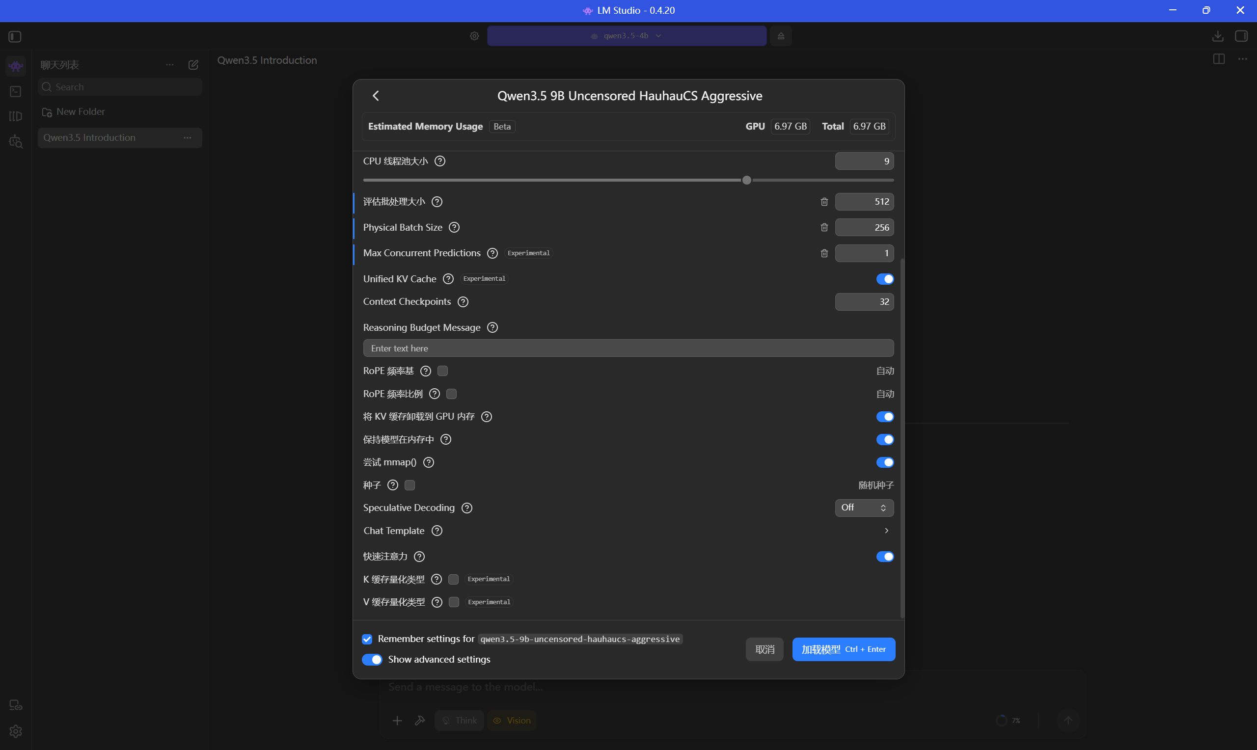The height and width of the screenshot is (750, 1257).
Task: Show help for Max Concurrent Predictions
Action: [x=492, y=253]
